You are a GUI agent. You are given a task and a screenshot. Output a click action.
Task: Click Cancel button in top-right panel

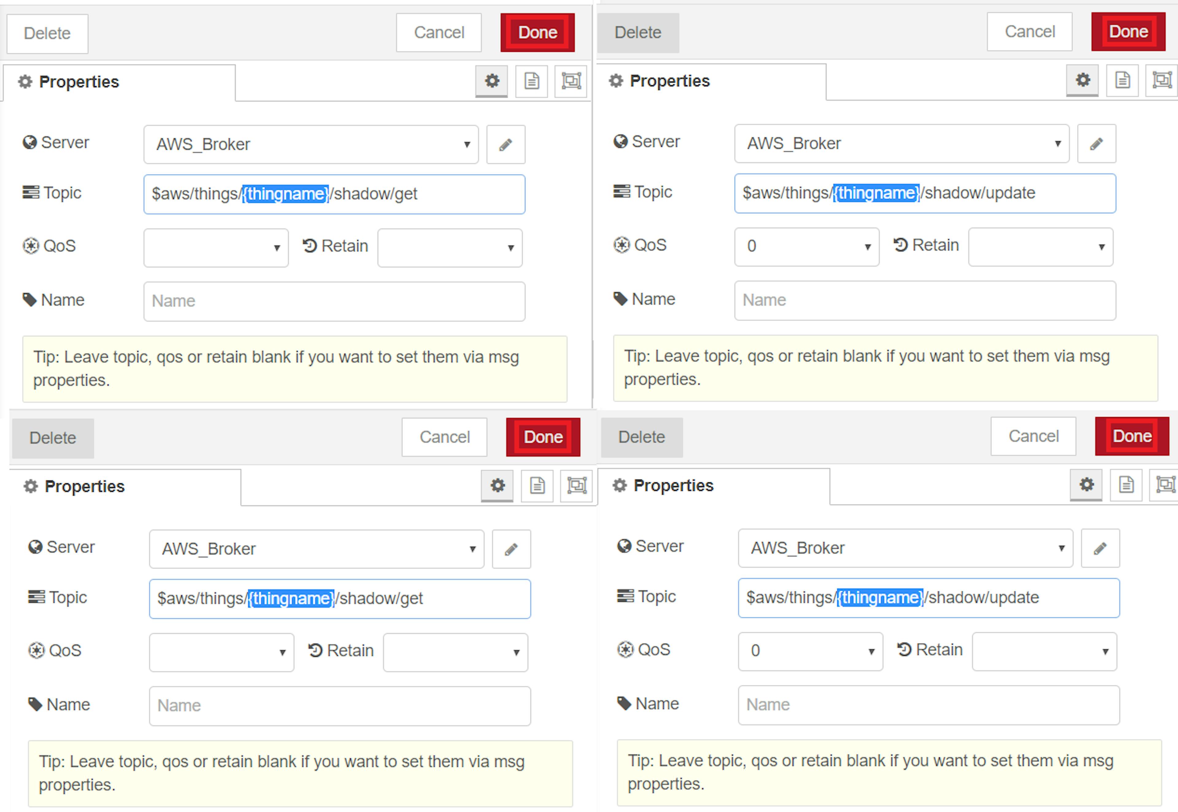(x=1030, y=32)
